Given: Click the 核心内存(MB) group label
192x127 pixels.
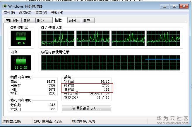Looking at the screenshot, I should [21, 100].
